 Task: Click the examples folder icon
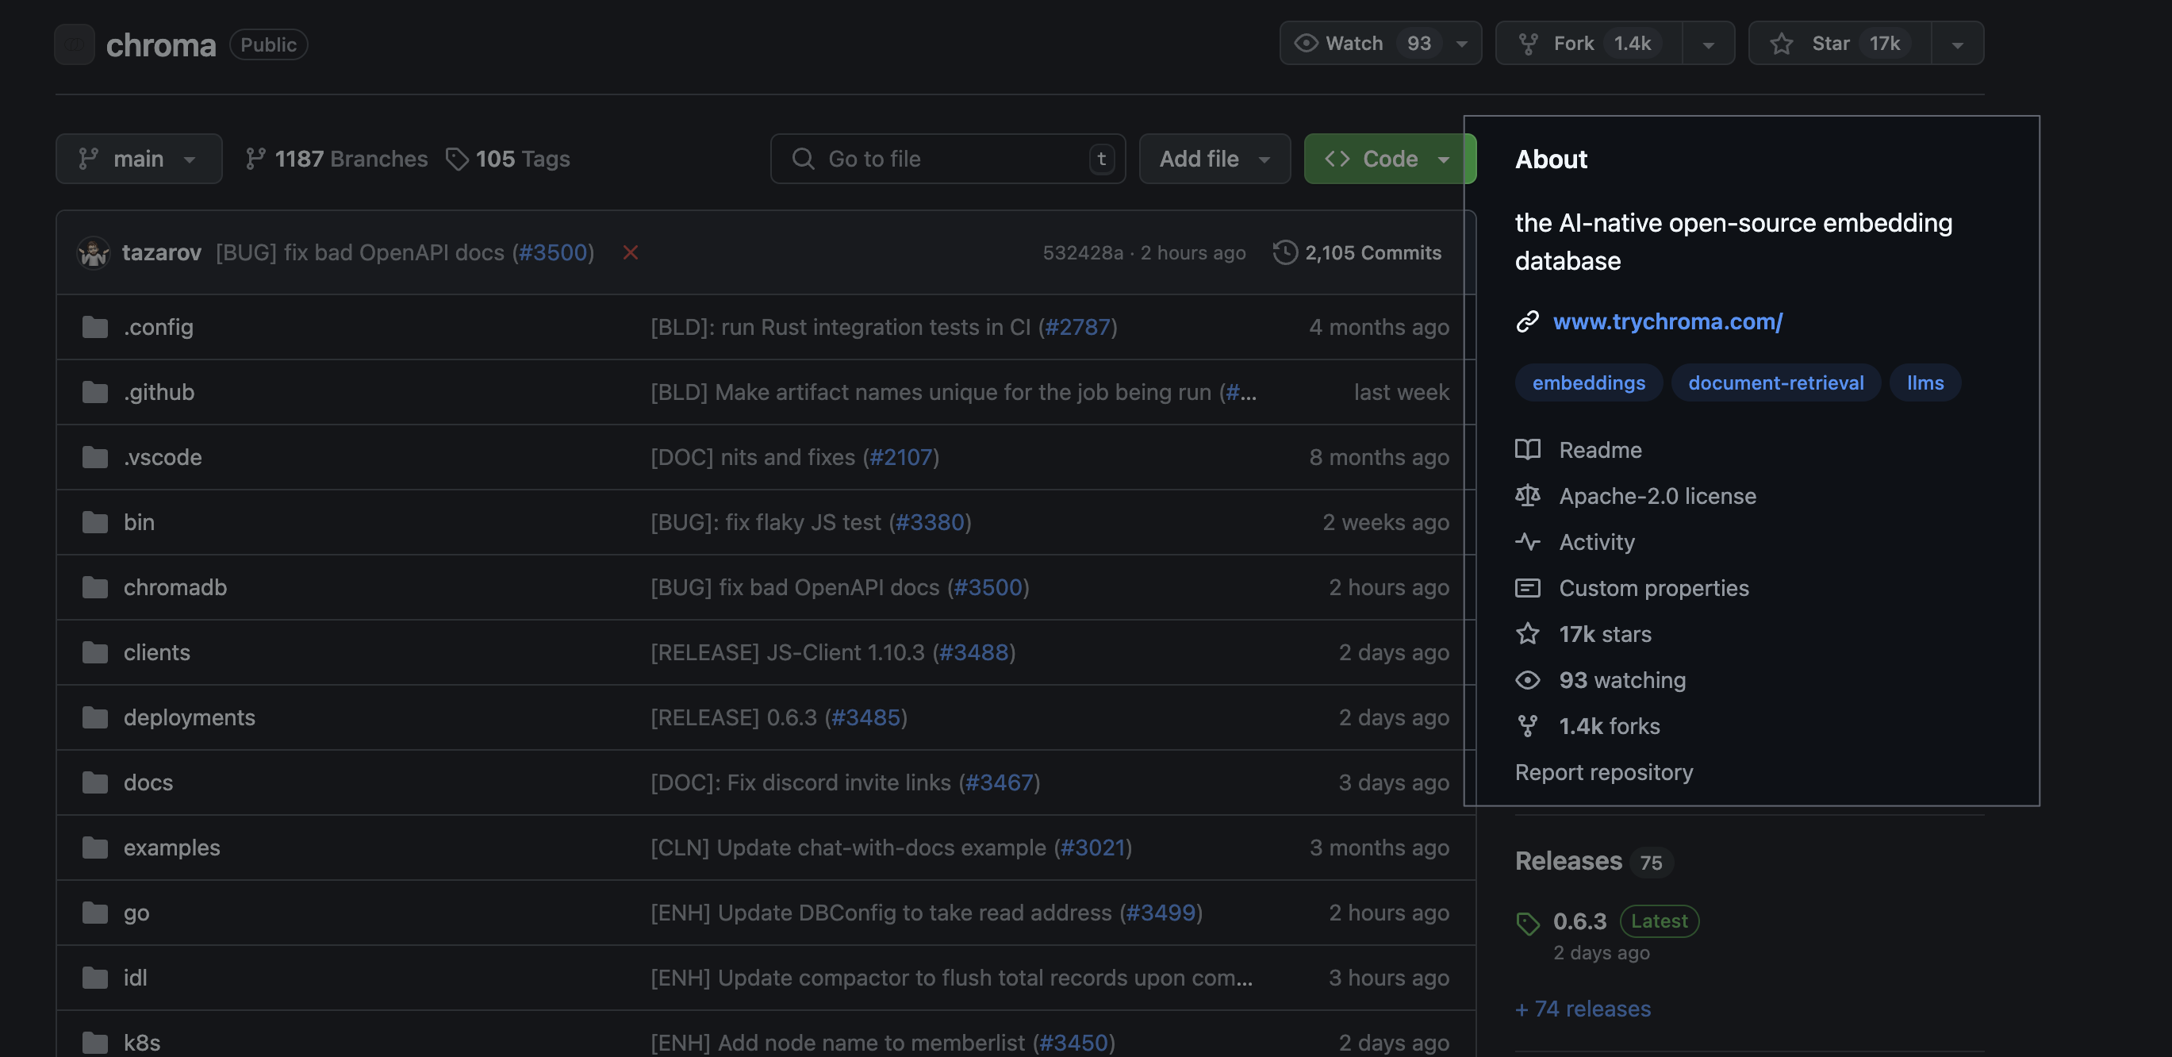[x=95, y=847]
